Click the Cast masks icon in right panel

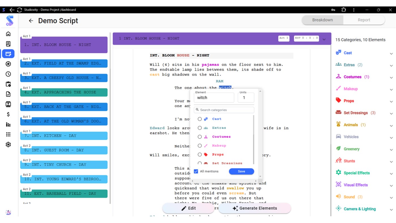338,52
